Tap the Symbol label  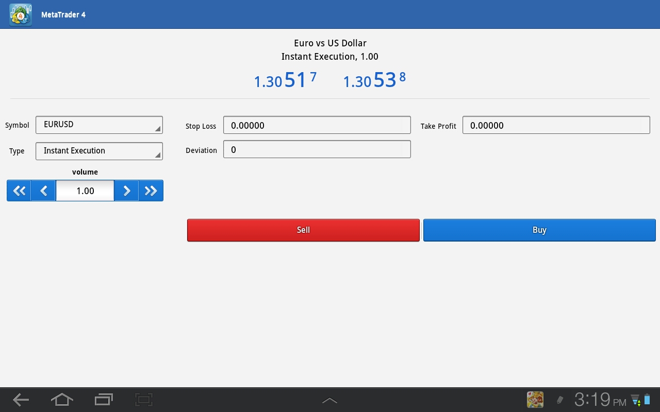pyautogui.click(x=17, y=125)
